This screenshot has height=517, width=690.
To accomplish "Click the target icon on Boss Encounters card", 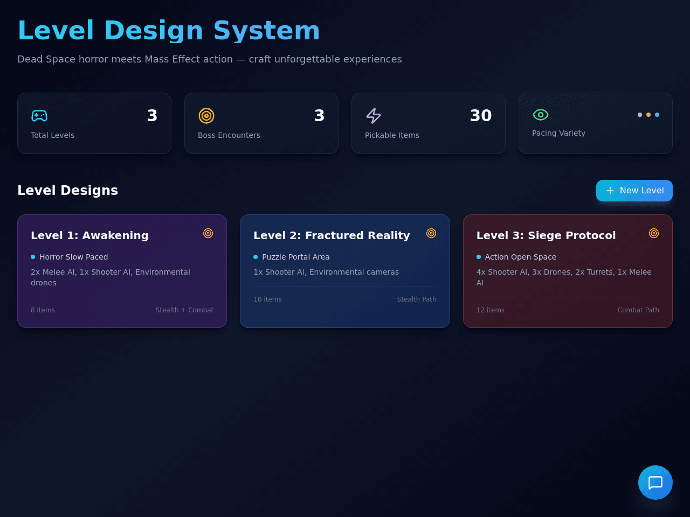I will [206, 116].
